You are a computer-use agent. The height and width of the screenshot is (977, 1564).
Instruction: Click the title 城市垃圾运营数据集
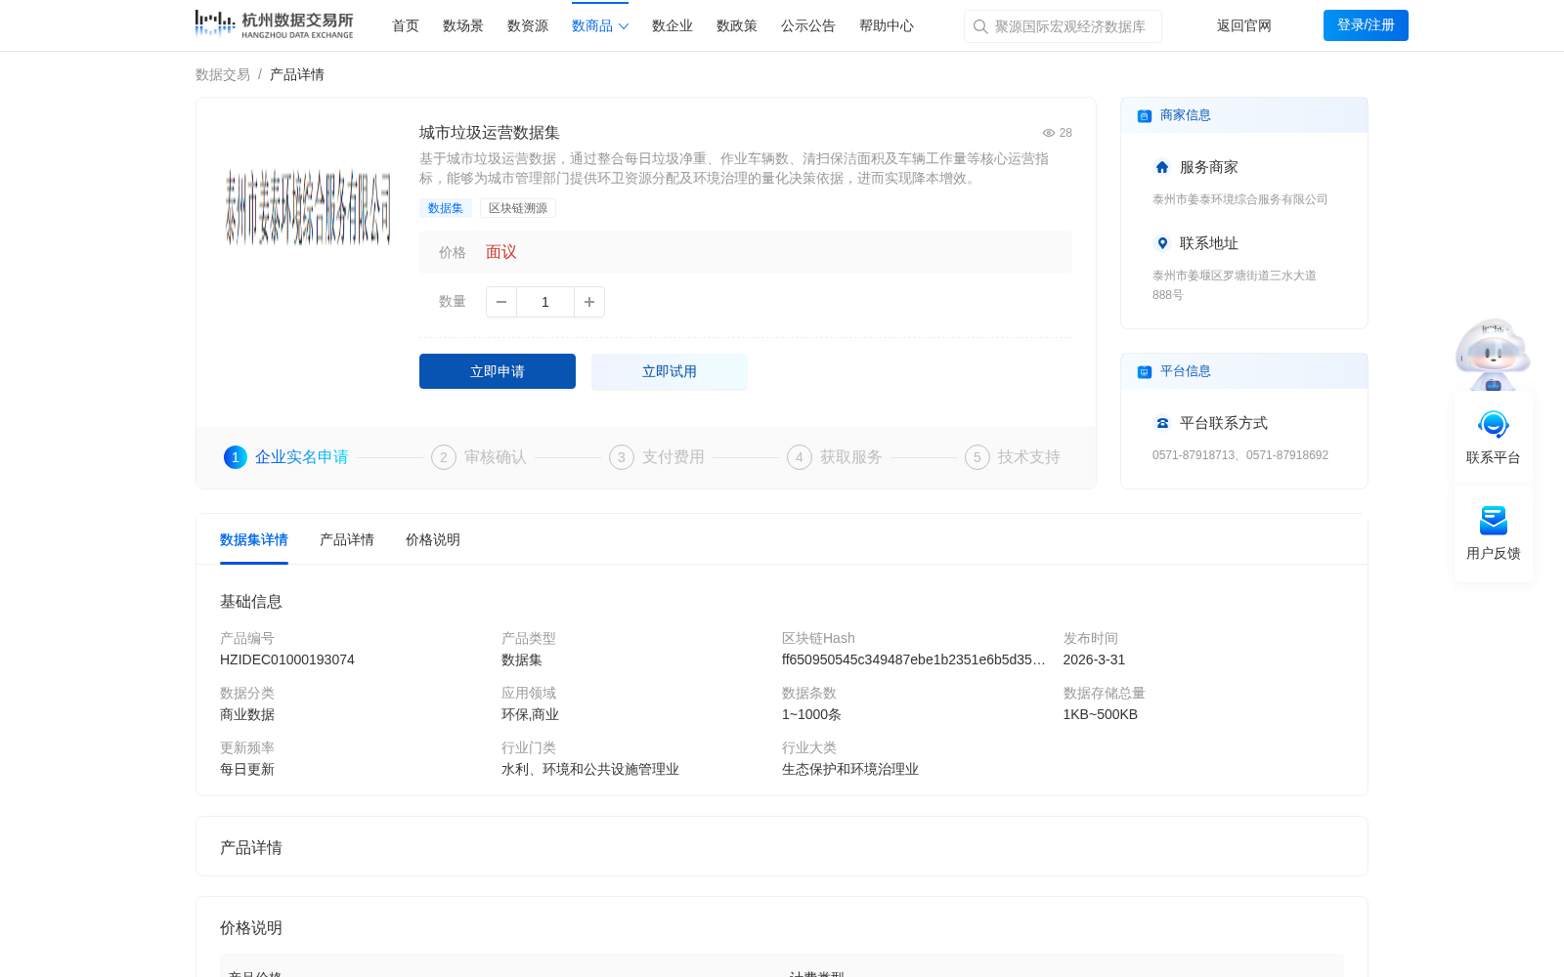tap(490, 133)
